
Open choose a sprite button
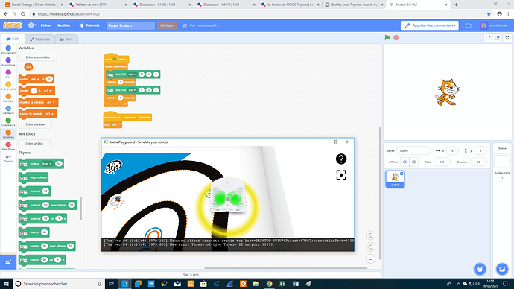(x=480, y=269)
